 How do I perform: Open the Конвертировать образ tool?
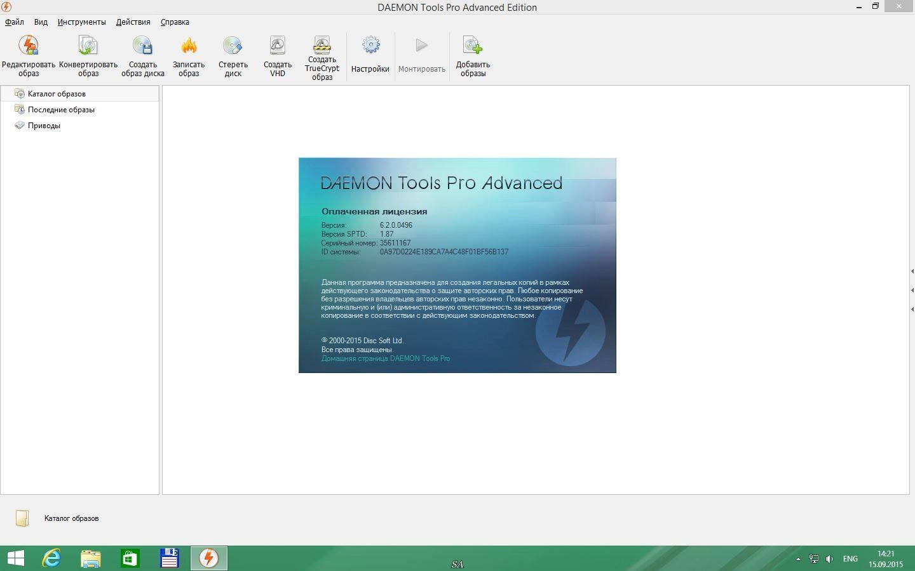(88, 56)
